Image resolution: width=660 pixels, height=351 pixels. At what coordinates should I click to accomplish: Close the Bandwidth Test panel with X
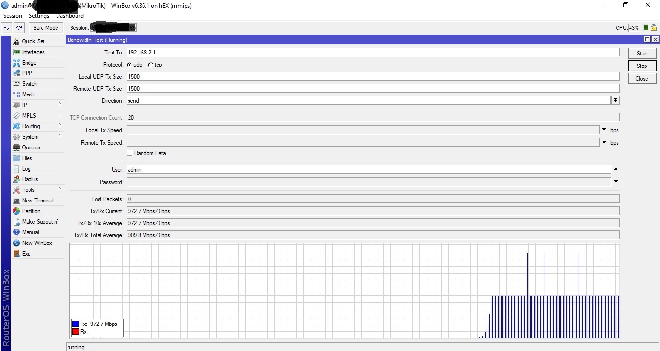point(655,40)
